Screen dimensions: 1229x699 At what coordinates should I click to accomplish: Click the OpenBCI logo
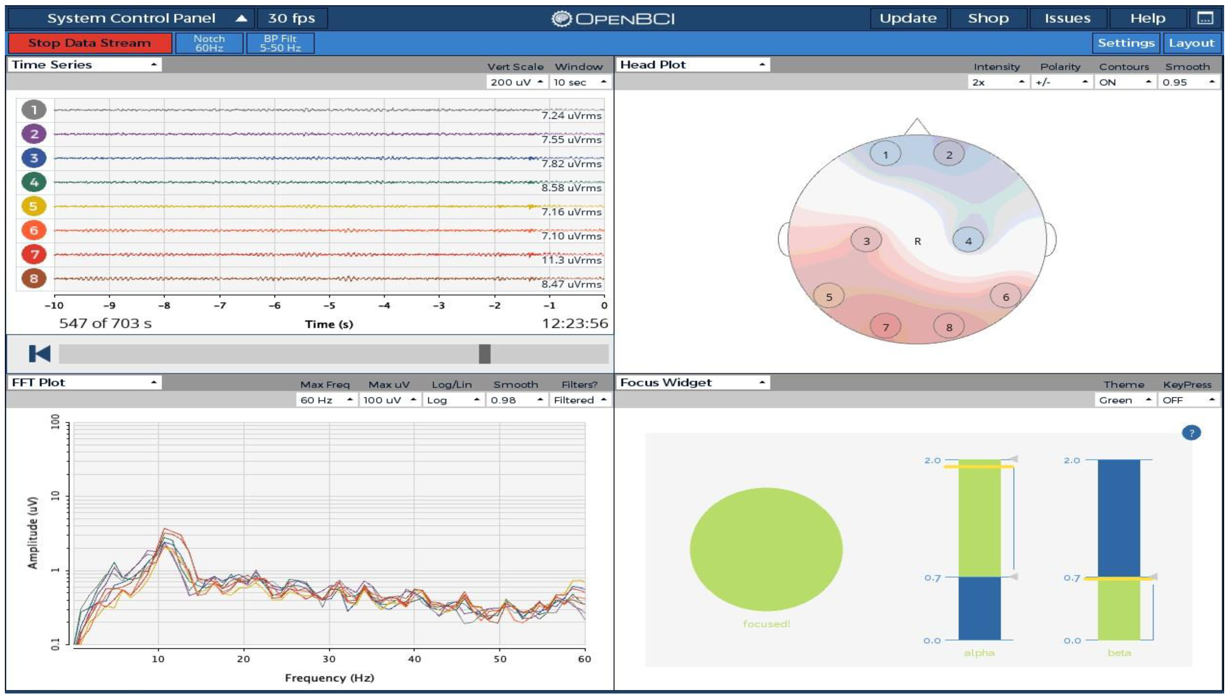pyautogui.click(x=613, y=19)
